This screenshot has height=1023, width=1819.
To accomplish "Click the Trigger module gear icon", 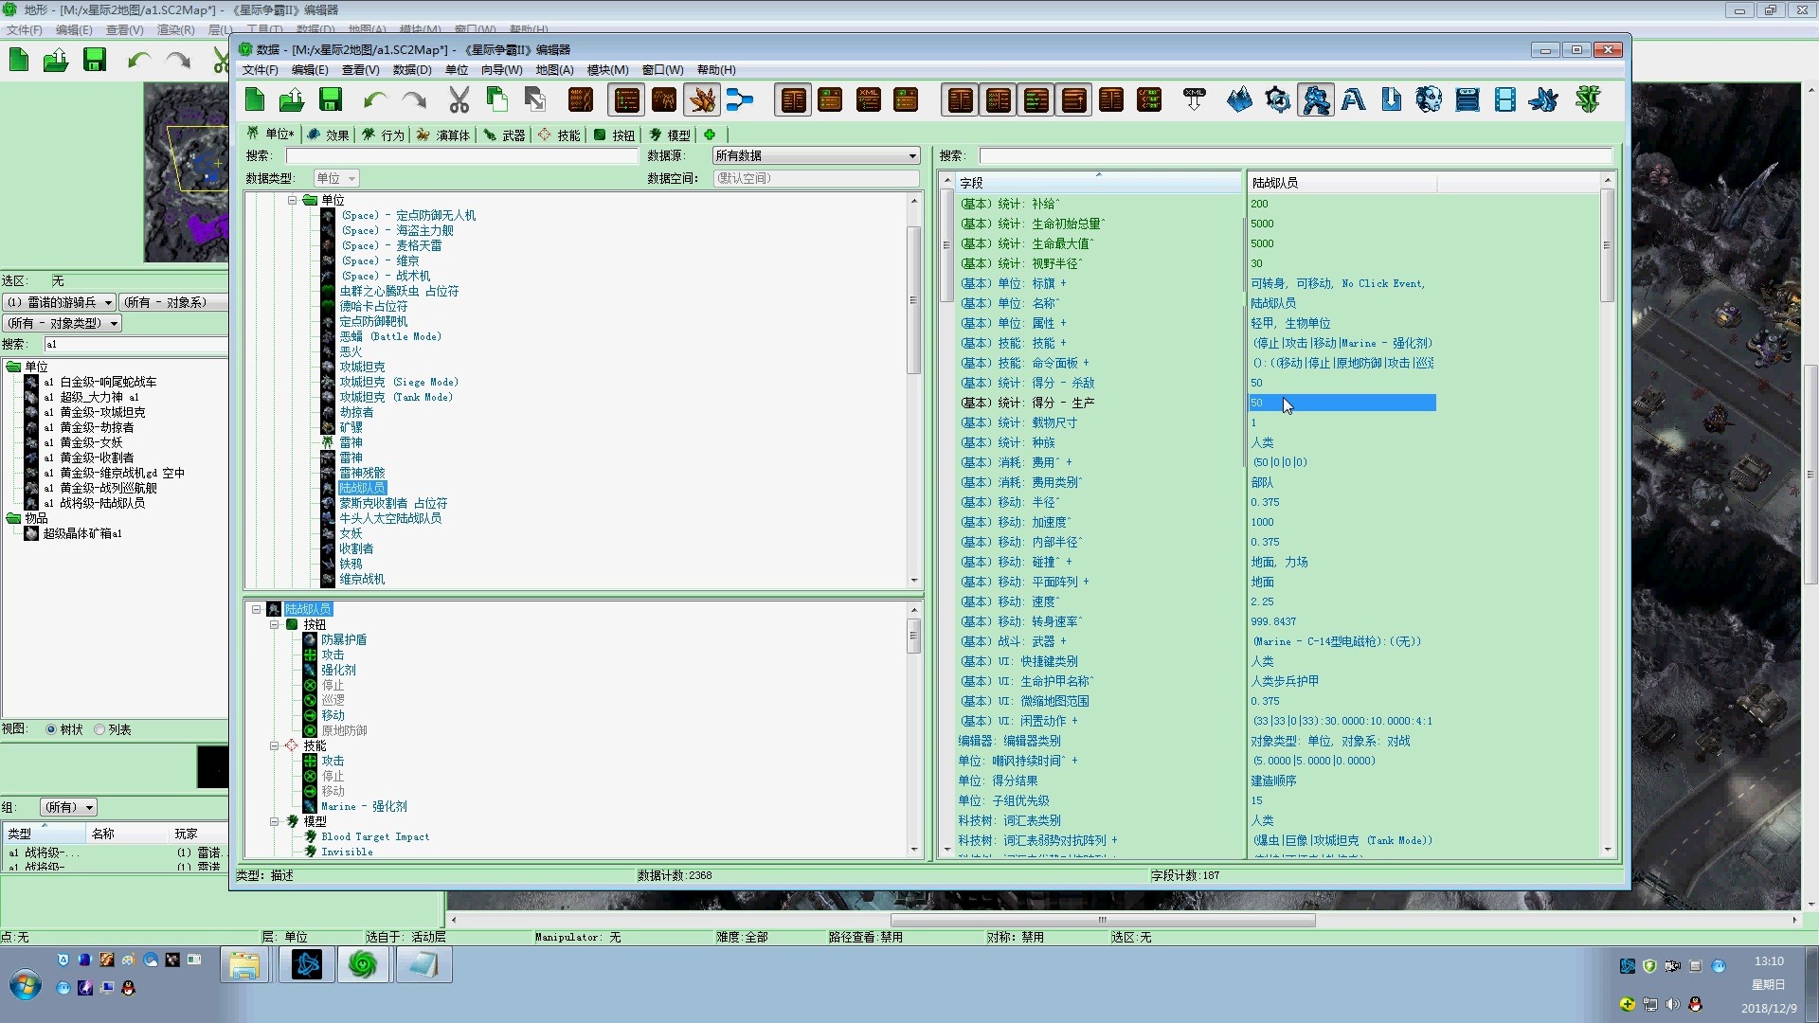I will (1277, 99).
